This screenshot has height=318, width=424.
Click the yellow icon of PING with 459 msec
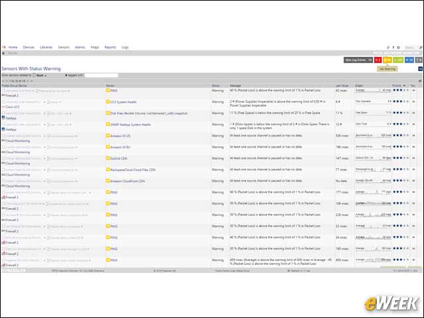[x=108, y=260]
